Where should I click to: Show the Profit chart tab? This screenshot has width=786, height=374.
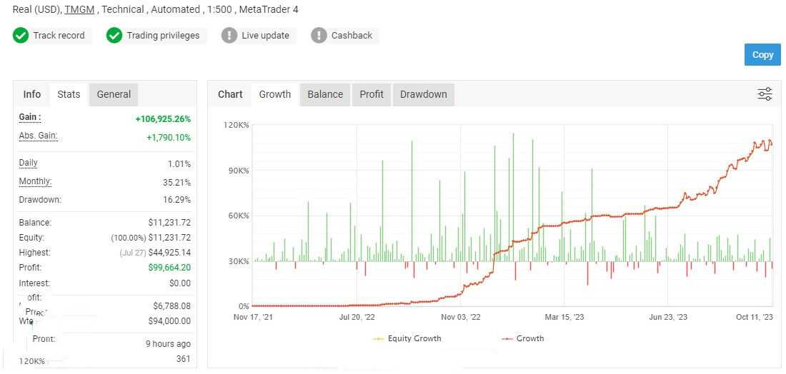[372, 94]
